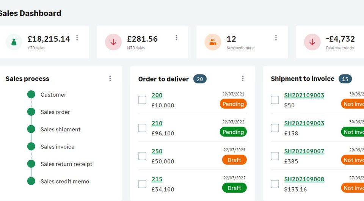Image resolution: width=364 pixels, height=201 pixels.
Task: Open the Sales credit memo step
Action: click(65, 181)
